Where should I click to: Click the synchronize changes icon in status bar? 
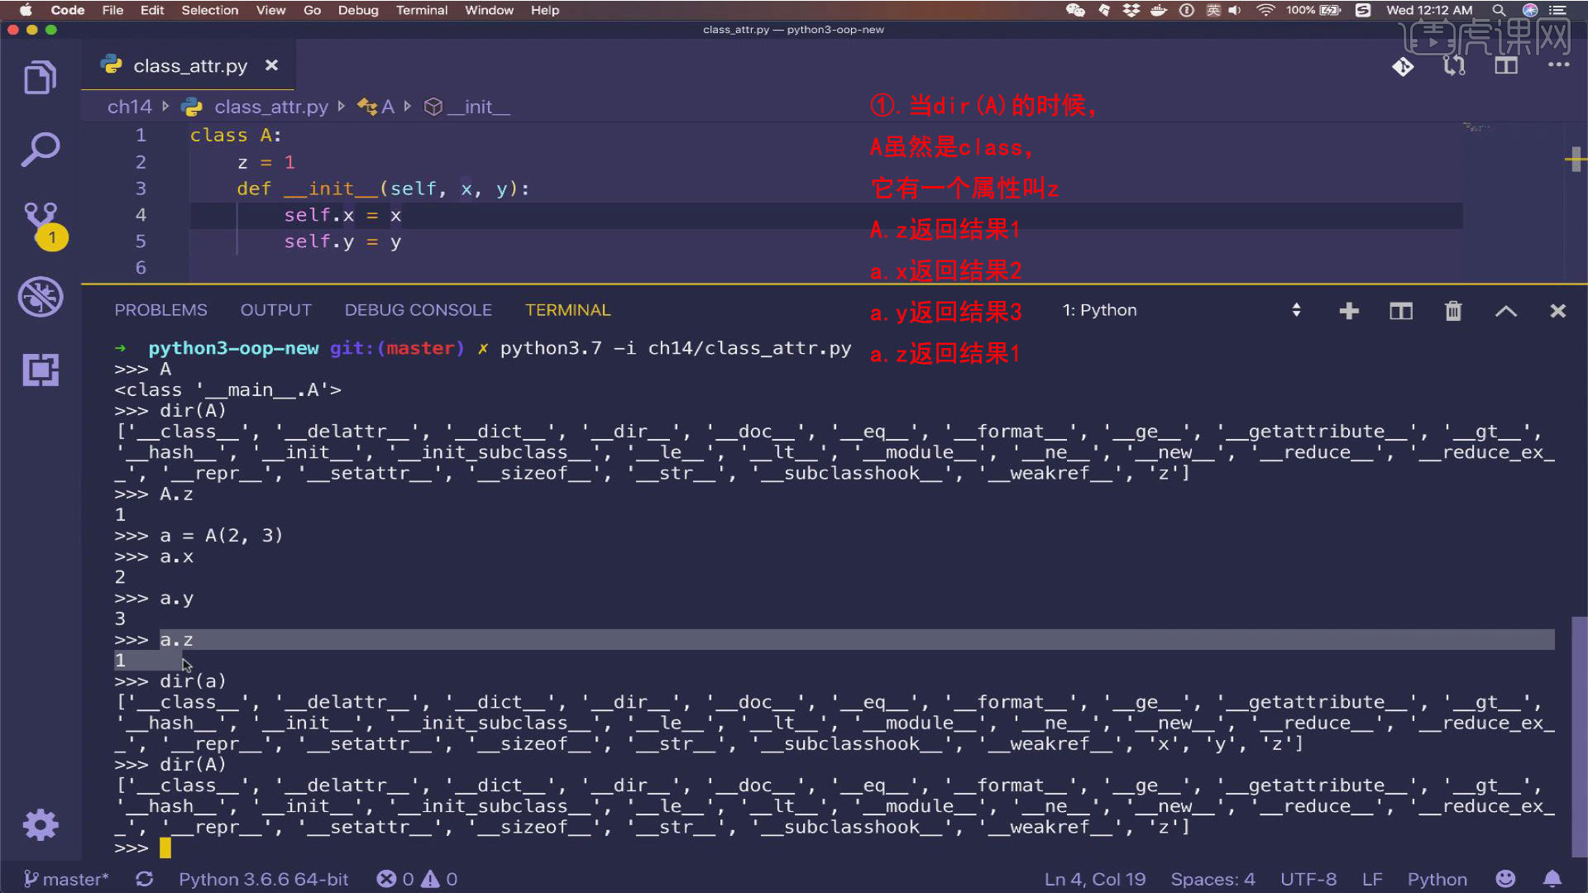pos(144,879)
